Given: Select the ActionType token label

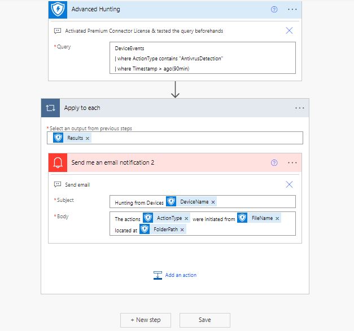Looking at the screenshot, I should point(169,218).
